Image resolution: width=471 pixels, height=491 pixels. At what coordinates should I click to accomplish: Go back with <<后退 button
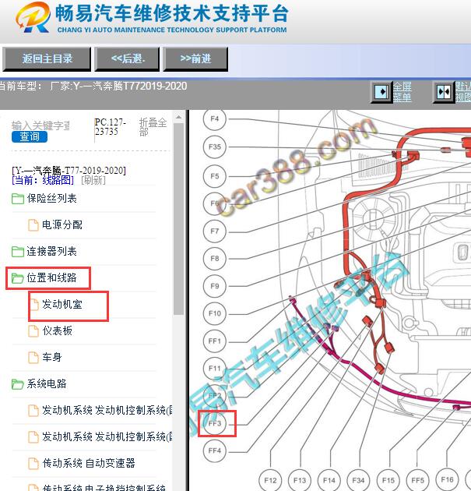(127, 59)
